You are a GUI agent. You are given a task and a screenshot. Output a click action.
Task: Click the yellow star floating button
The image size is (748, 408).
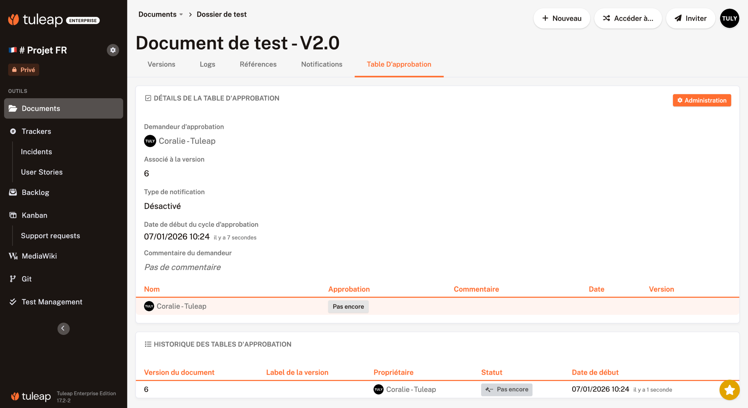point(729,390)
